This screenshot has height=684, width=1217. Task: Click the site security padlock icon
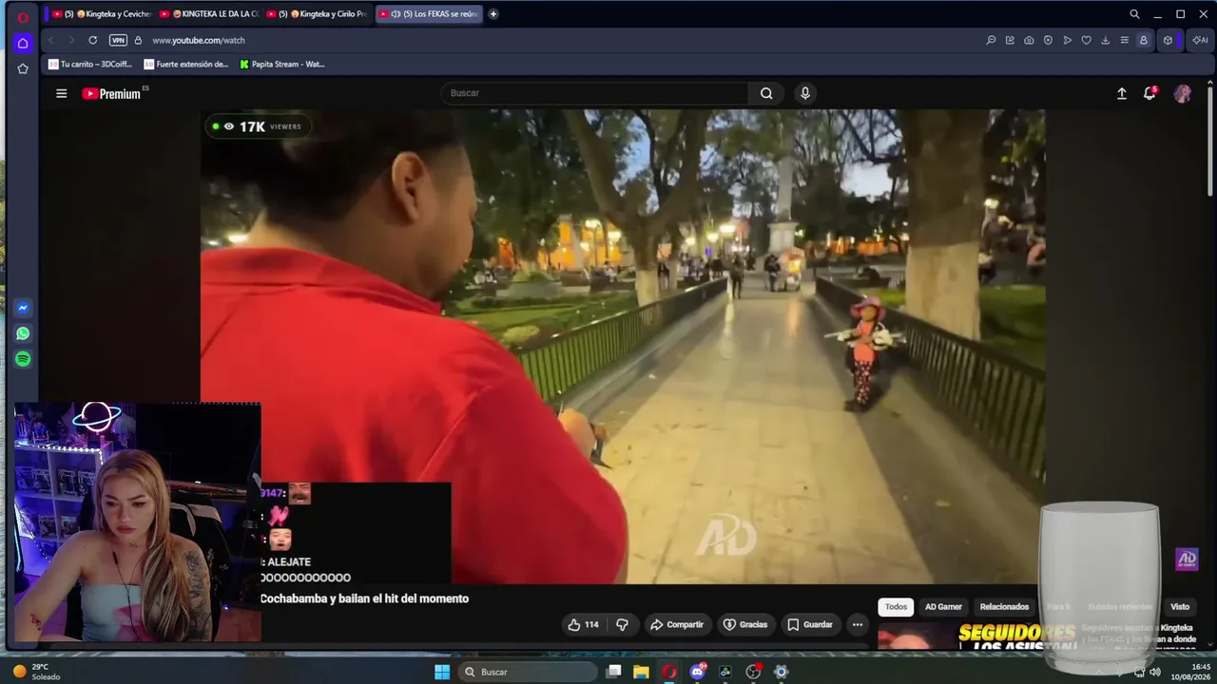pos(138,40)
